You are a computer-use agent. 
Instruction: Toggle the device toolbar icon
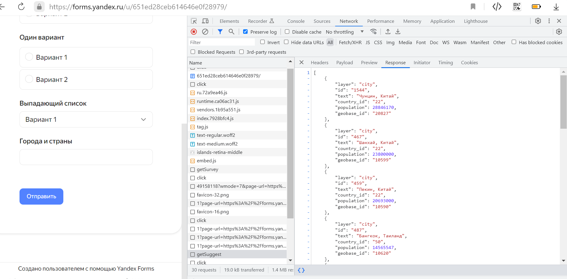(x=205, y=21)
